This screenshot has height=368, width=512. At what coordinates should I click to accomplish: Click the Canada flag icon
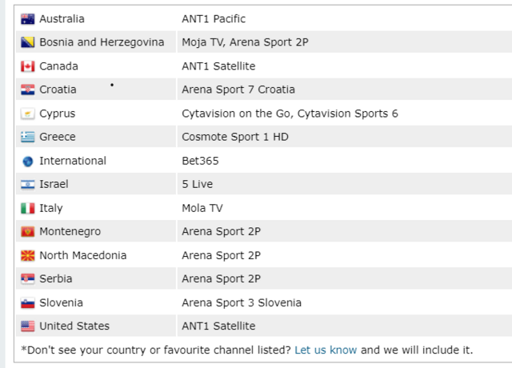pyautogui.click(x=27, y=66)
